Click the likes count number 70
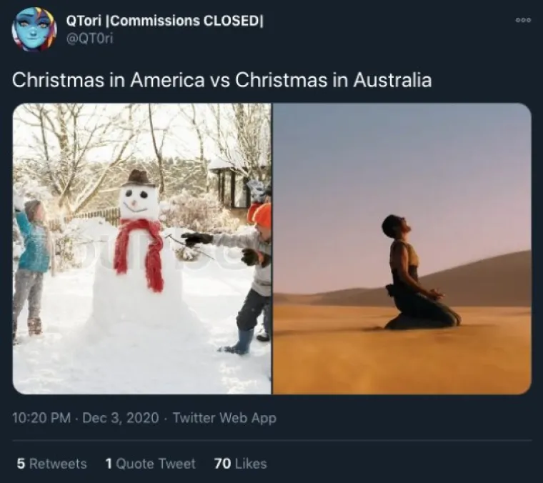The image size is (543, 483). pyautogui.click(x=222, y=464)
